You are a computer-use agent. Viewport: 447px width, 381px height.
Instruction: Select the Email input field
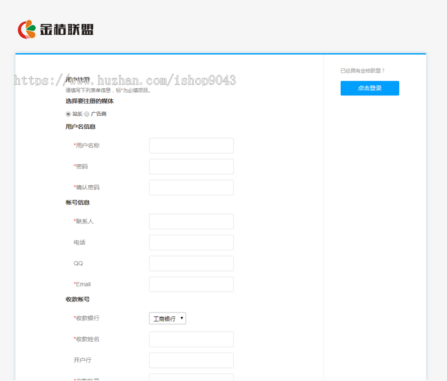[x=191, y=284]
